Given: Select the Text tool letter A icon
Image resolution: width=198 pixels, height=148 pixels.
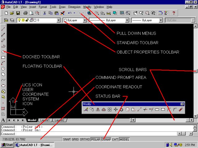Looking at the screenshot, I should click(x=3, y=120).
